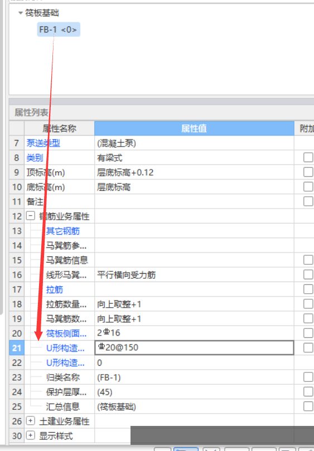314x451 pixels.
Task: Click the 拉筋数量... property name
Action: coord(66,304)
